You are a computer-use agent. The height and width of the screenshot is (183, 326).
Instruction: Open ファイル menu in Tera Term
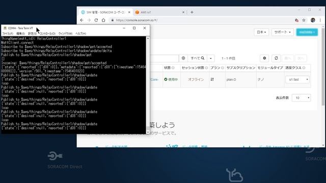coord(8,34)
